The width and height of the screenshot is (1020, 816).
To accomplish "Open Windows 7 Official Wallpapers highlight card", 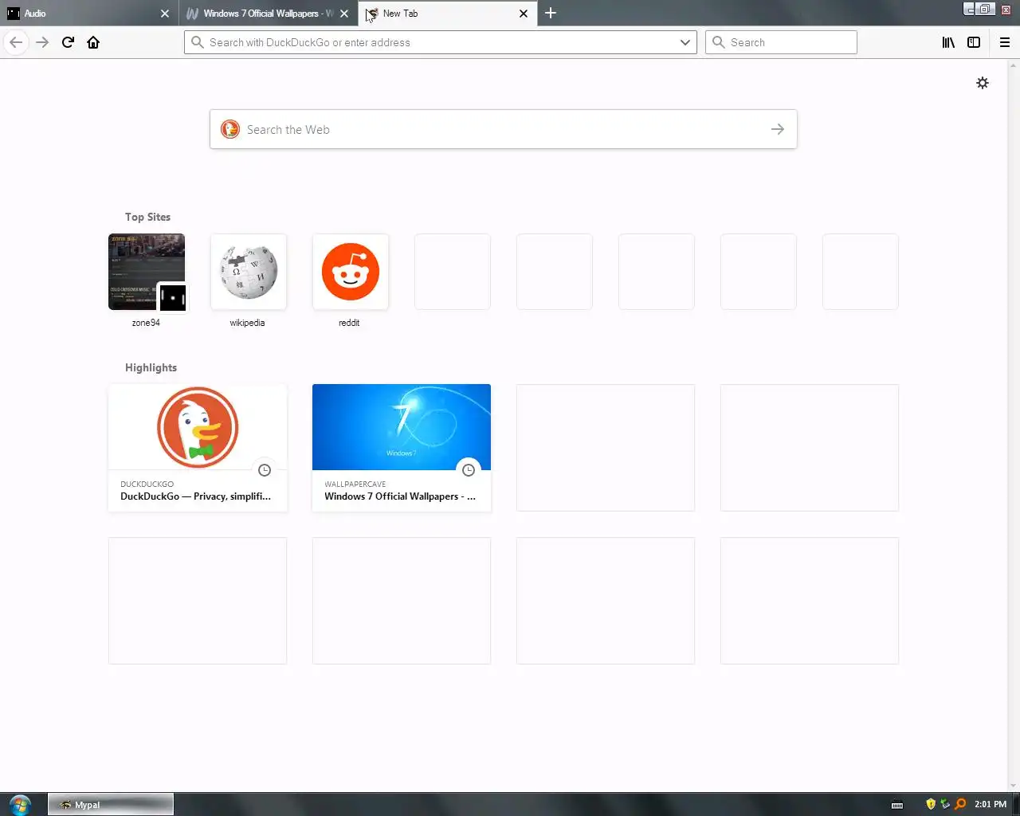I will click(402, 448).
